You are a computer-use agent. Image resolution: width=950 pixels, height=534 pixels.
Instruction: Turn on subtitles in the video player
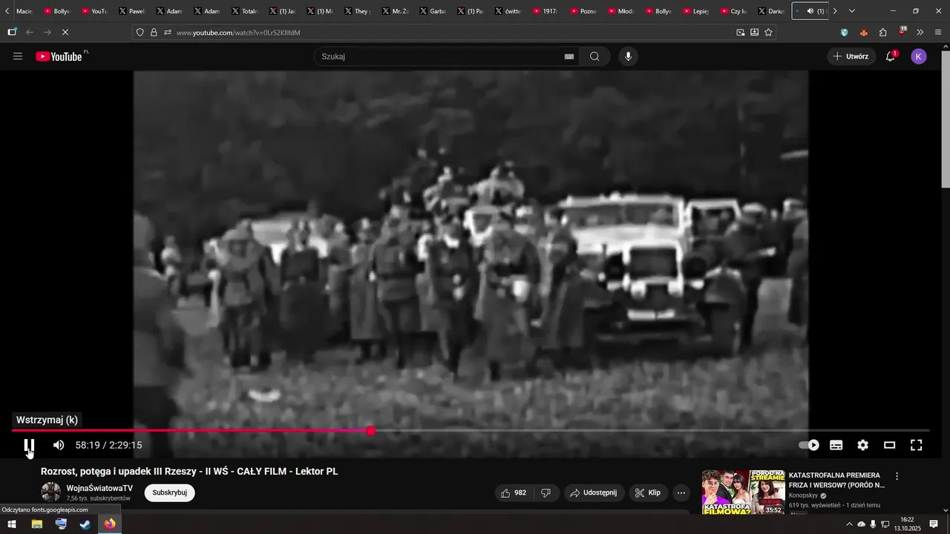tap(836, 445)
